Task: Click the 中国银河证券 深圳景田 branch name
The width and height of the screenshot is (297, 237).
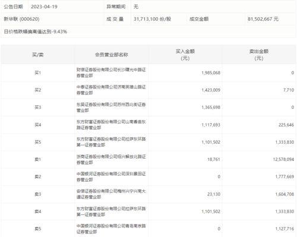Action: point(111,176)
